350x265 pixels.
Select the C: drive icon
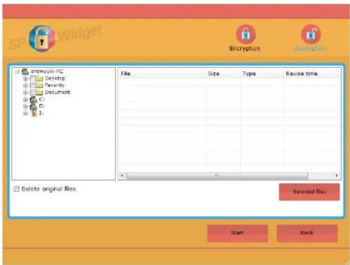click(33, 99)
